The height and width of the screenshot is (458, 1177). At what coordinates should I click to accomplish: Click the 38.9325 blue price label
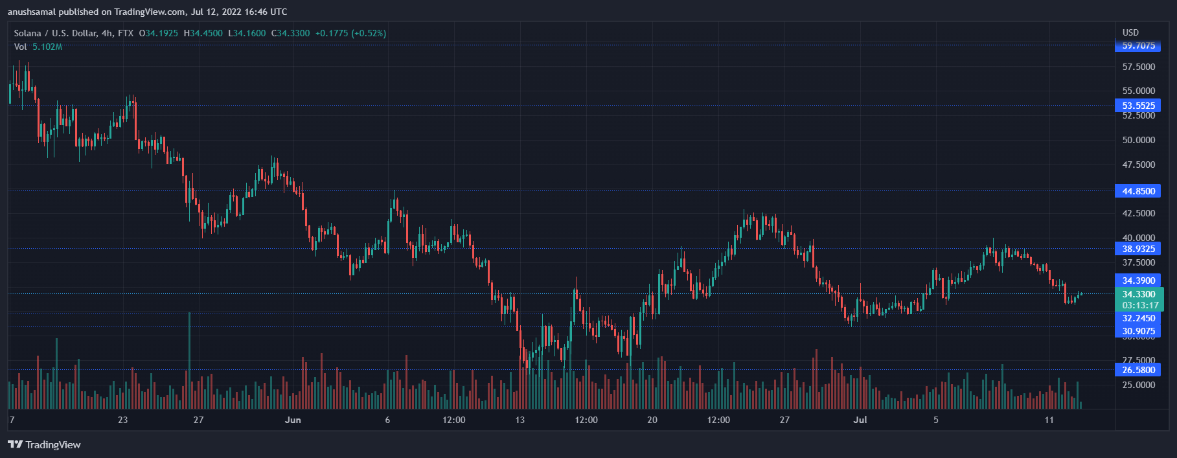point(1138,249)
